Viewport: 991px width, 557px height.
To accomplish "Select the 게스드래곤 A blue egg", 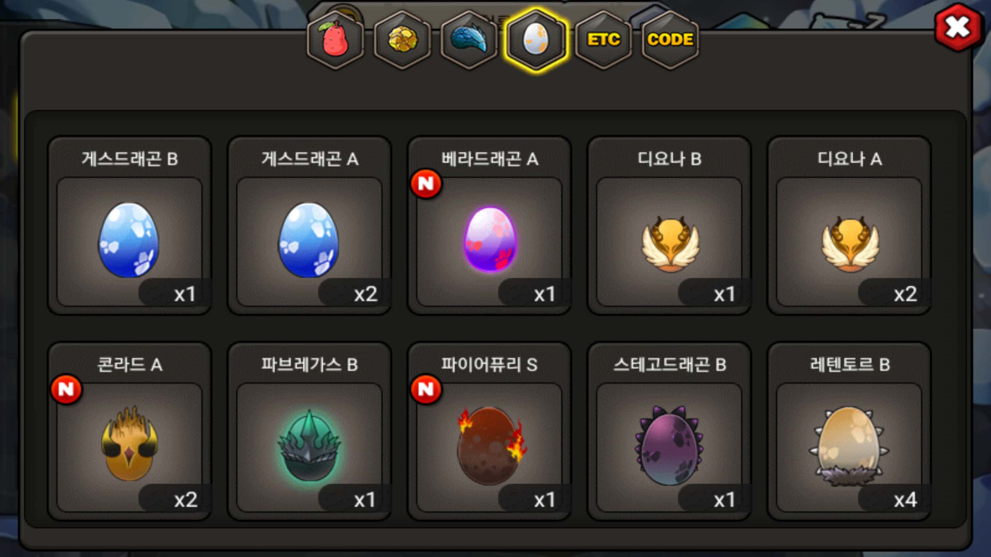I will tap(309, 226).
